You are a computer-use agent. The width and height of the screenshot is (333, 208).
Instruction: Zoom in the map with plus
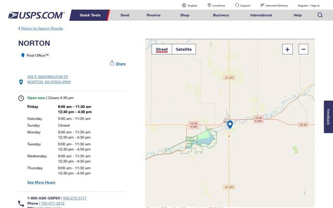coord(287,49)
